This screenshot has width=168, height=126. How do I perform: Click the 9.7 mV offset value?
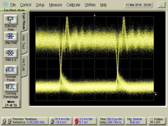click(x=83, y=122)
